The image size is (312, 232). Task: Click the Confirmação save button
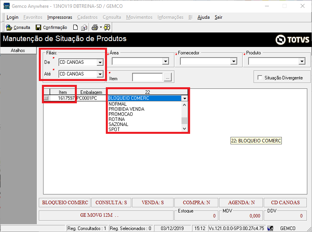(x=51, y=27)
